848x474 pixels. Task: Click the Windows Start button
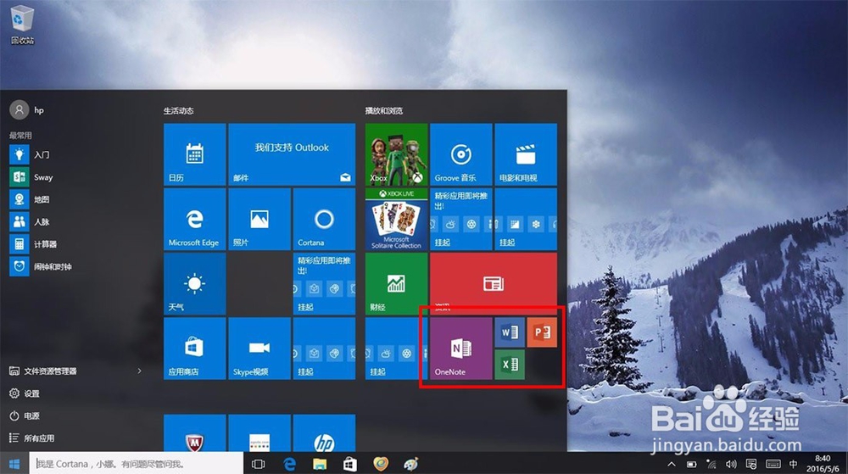coord(14,464)
